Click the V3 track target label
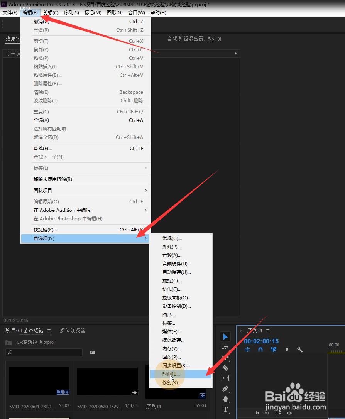 (x=267, y=413)
